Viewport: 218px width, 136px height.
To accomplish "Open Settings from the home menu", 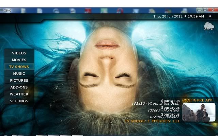I will click(19, 101).
